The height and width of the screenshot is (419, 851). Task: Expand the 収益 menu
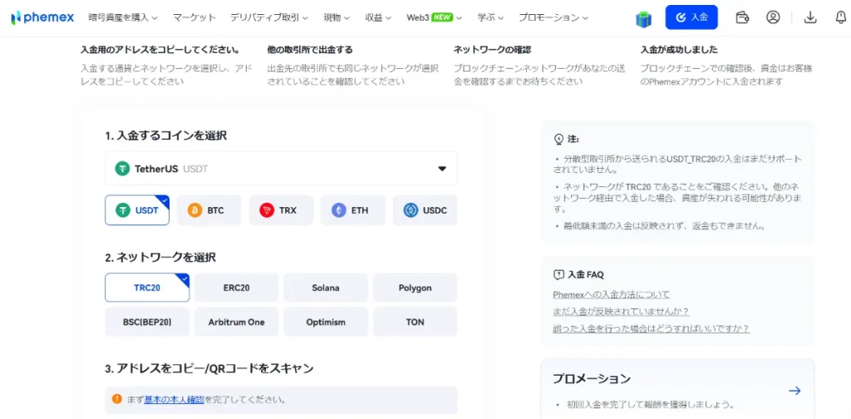[x=378, y=17]
